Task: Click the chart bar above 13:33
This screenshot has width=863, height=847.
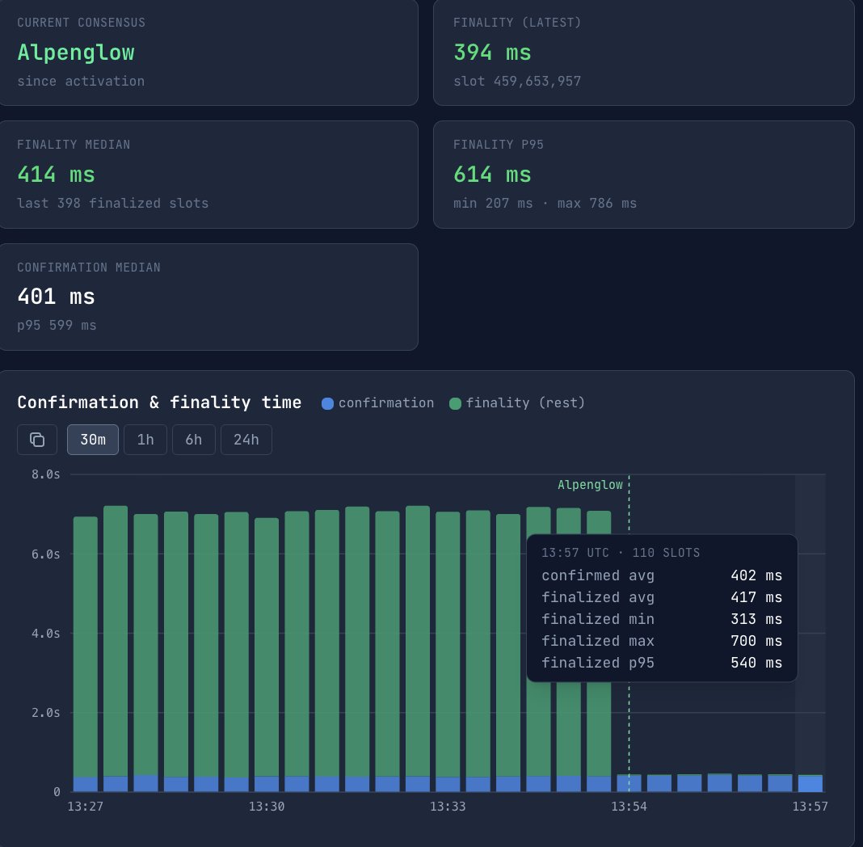Action: tap(448, 651)
